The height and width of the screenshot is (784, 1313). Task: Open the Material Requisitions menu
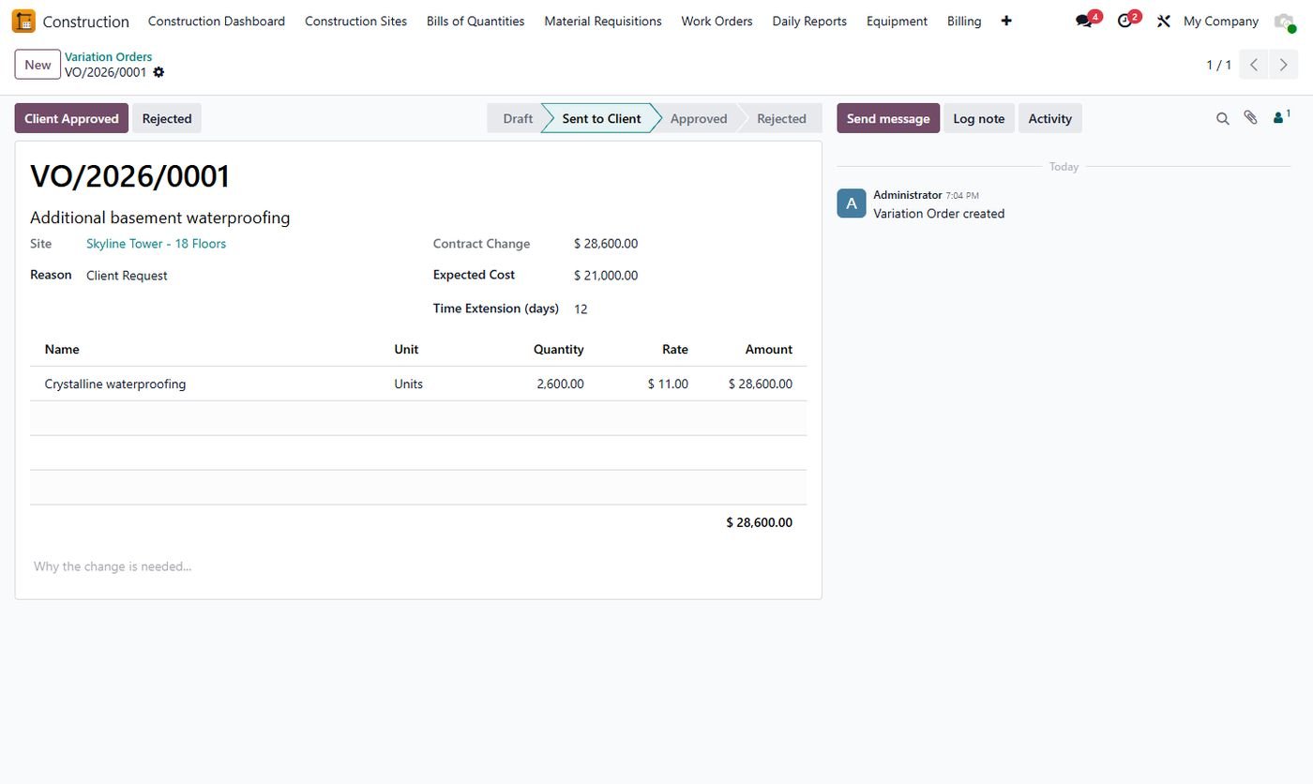(x=603, y=21)
